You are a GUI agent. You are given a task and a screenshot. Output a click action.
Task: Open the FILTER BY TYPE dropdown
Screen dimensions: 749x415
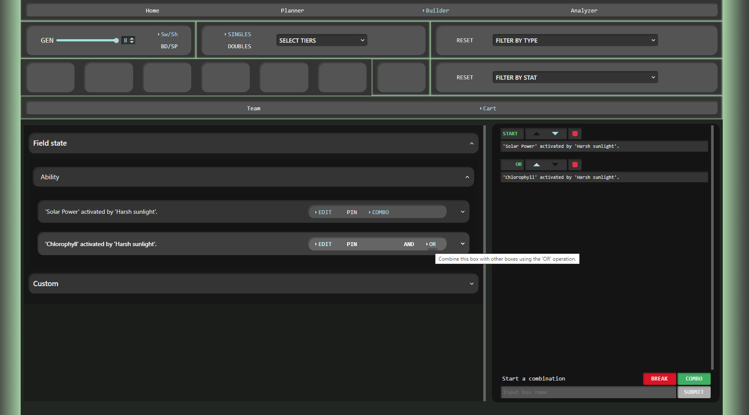point(575,41)
